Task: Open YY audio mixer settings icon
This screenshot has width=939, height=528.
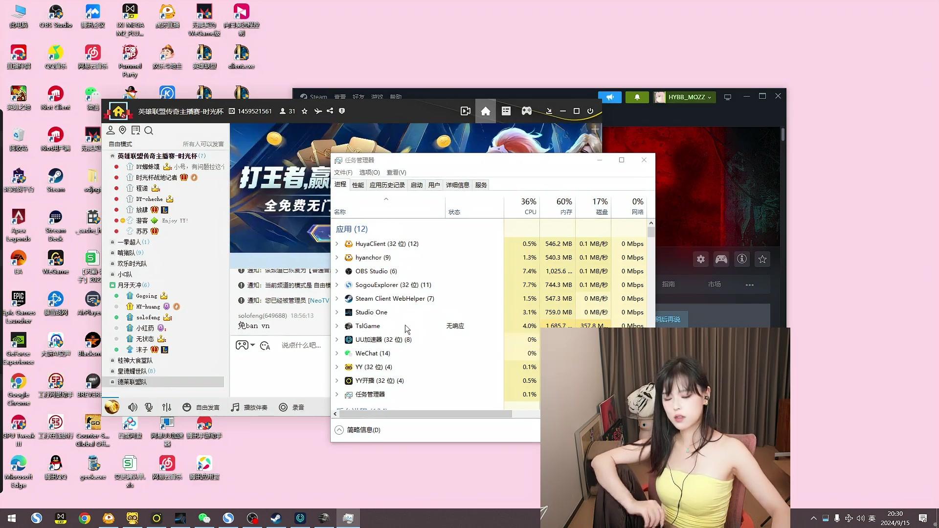Action: (167, 407)
